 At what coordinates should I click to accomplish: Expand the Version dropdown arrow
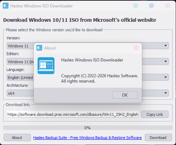(x=165, y=46)
